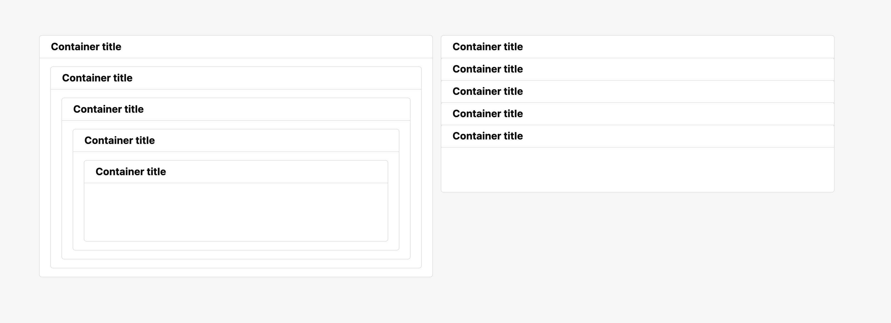Click blank header area of innermost nested container
Screen dimensions: 891x323
(x=277, y=172)
